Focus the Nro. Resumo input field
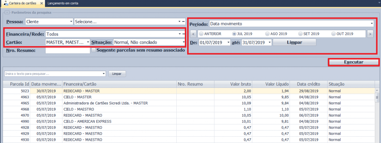381x143 pixels. 68,51
